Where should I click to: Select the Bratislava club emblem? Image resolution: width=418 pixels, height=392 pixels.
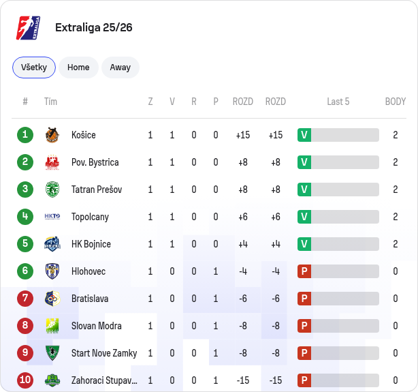click(x=52, y=299)
